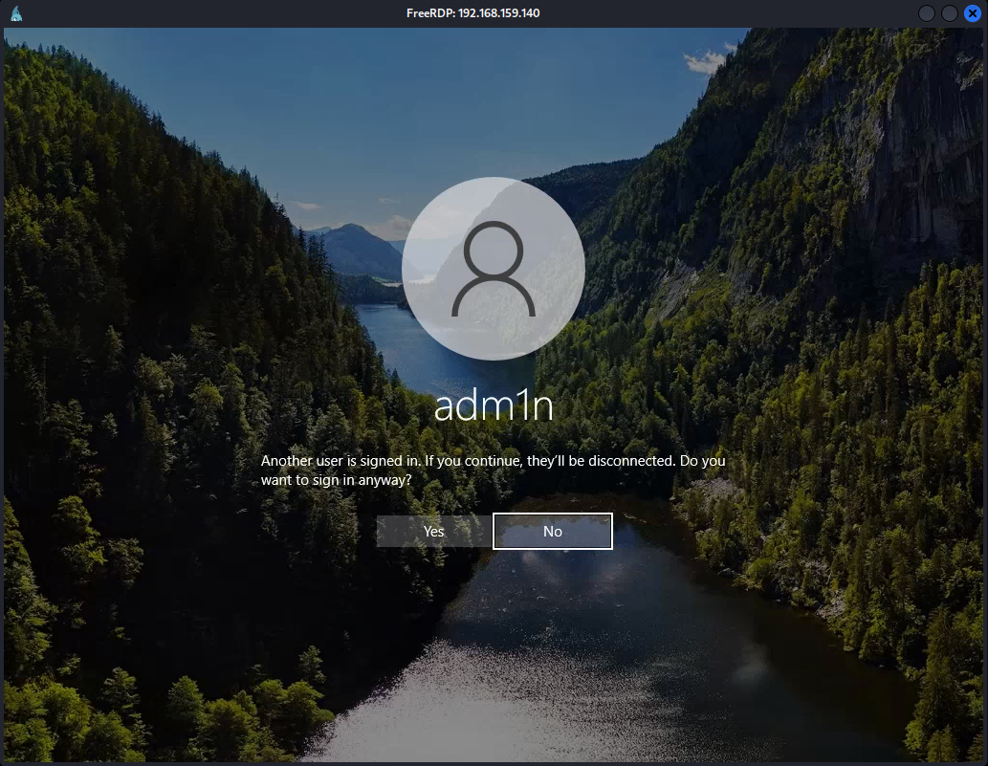
Task: Choose No to cancel sign-in
Action: pyautogui.click(x=553, y=531)
